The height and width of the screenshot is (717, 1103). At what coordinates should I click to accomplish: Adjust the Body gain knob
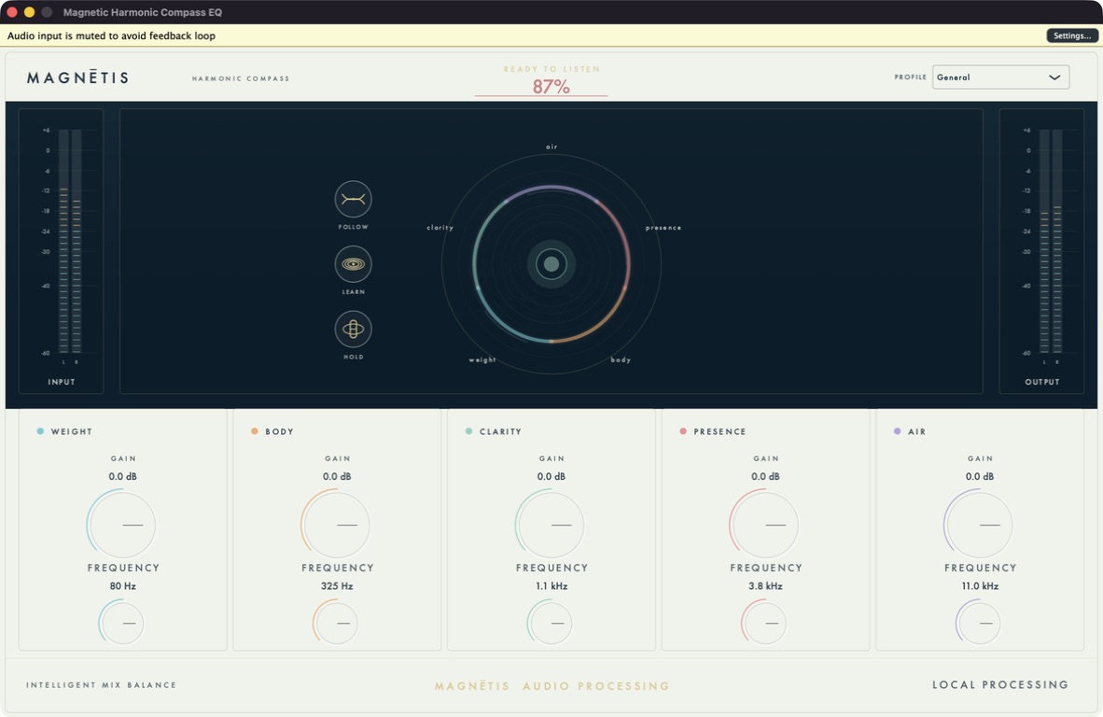pyautogui.click(x=336, y=524)
